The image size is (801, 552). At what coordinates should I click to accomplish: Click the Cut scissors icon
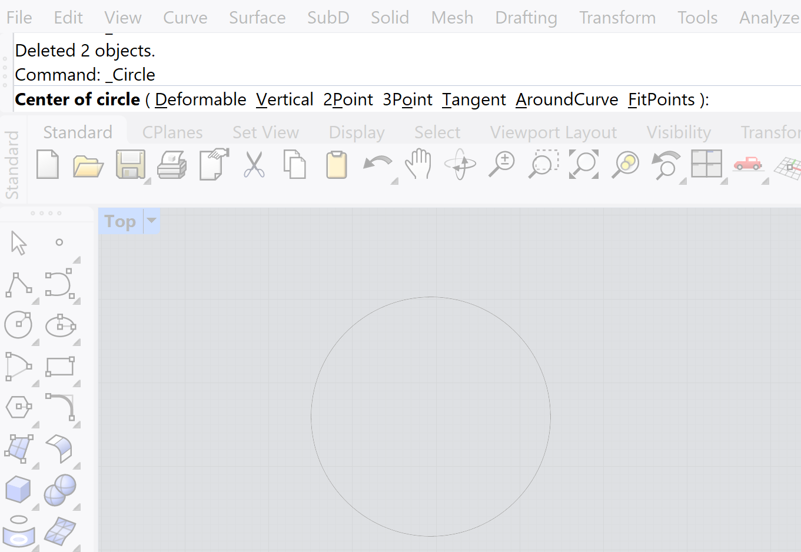click(x=254, y=164)
